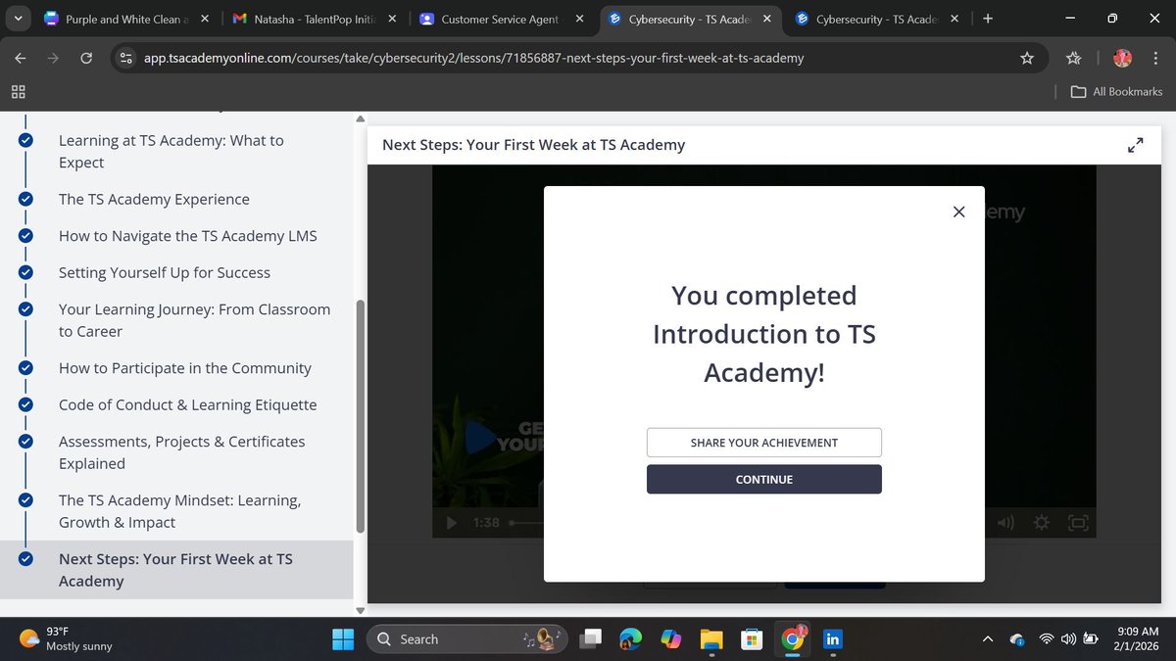Click checkmark beside 'The TS Academy Experience'
1176x661 pixels.
click(x=25, y=199)
